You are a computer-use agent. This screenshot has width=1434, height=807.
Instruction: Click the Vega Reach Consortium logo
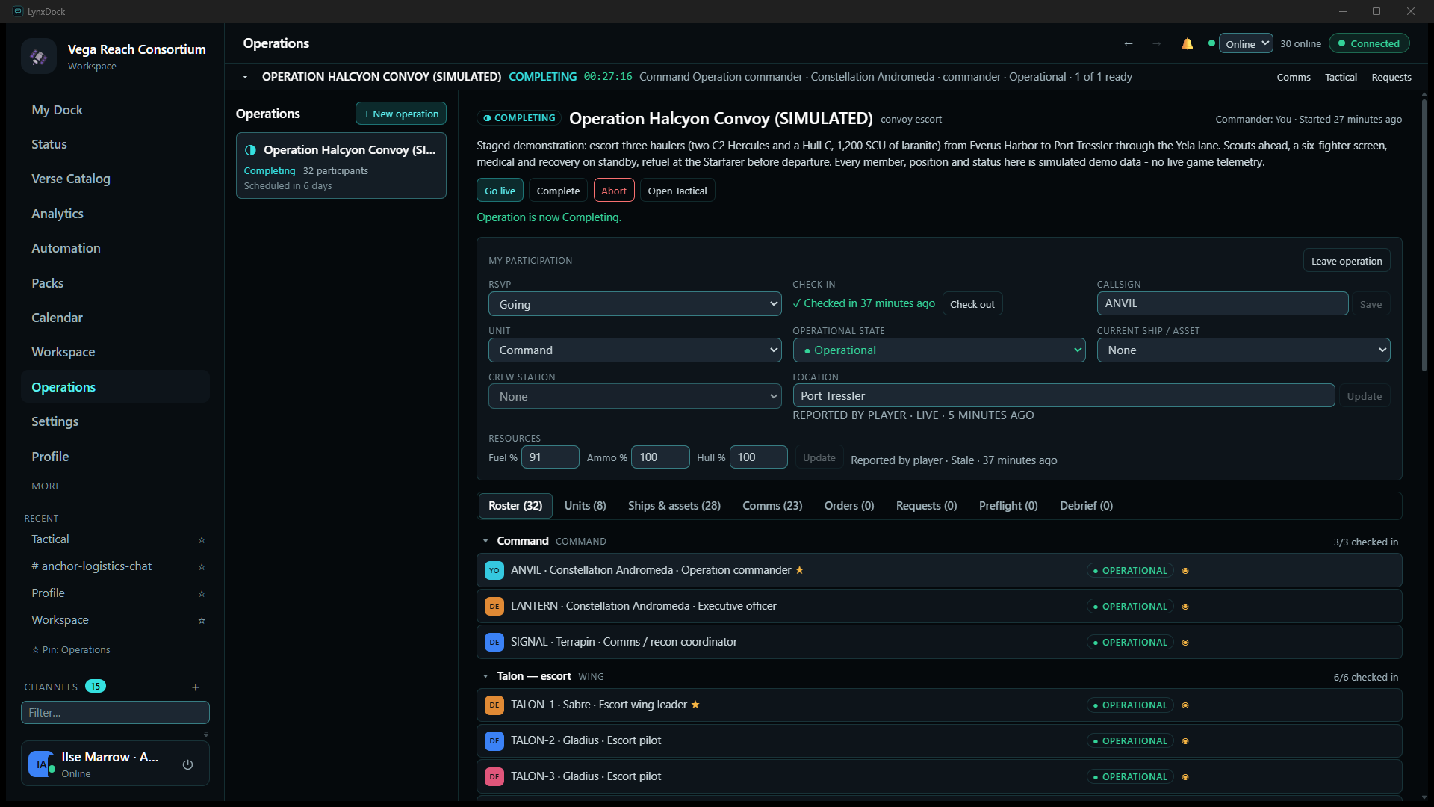(x=39, y=56)
